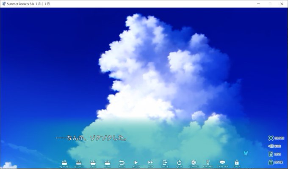Toggle the right-side LOCK padlock

click(x=276, y=162)
